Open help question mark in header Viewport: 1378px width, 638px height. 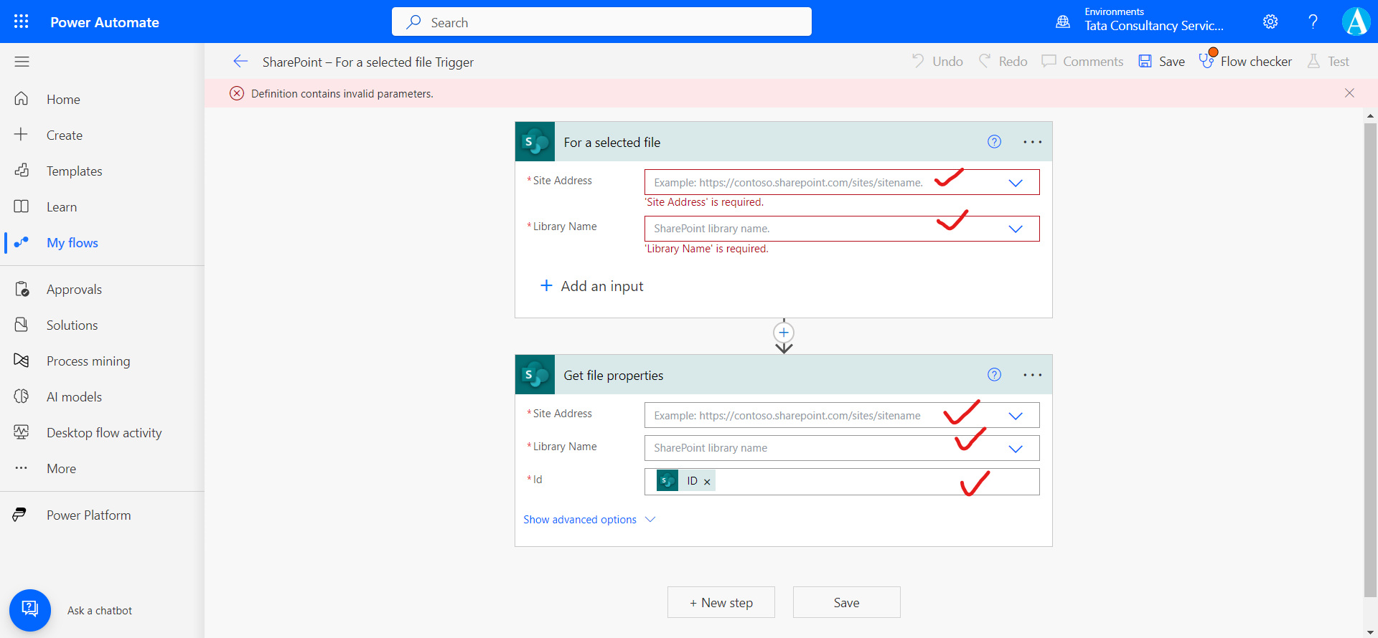click(1313, 22)
